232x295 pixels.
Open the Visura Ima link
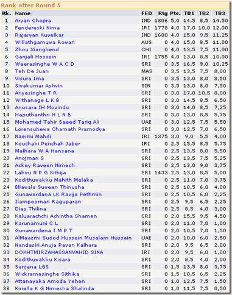click(x=29, y=79)
